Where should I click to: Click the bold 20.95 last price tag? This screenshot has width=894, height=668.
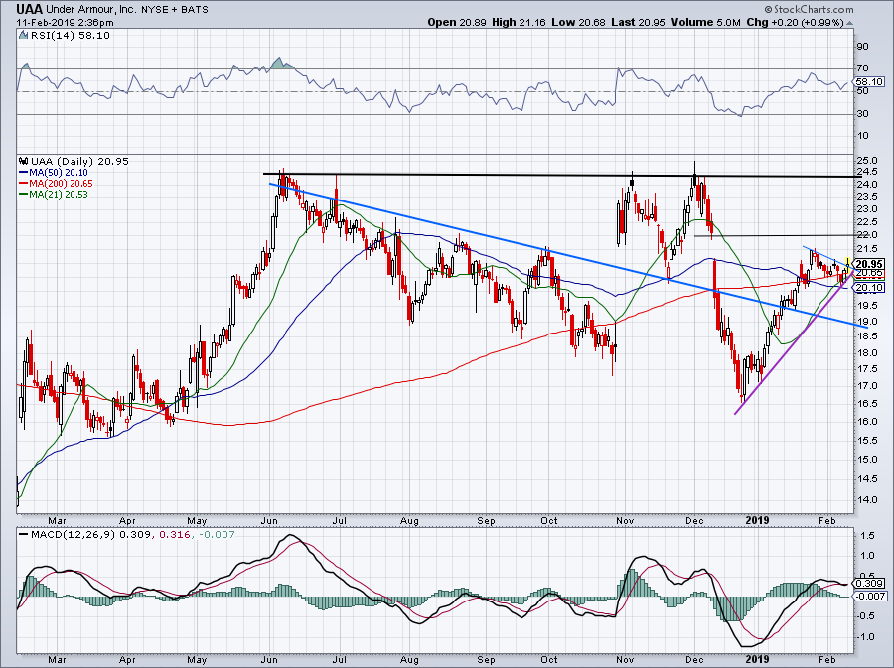click(x=870, y=264)
